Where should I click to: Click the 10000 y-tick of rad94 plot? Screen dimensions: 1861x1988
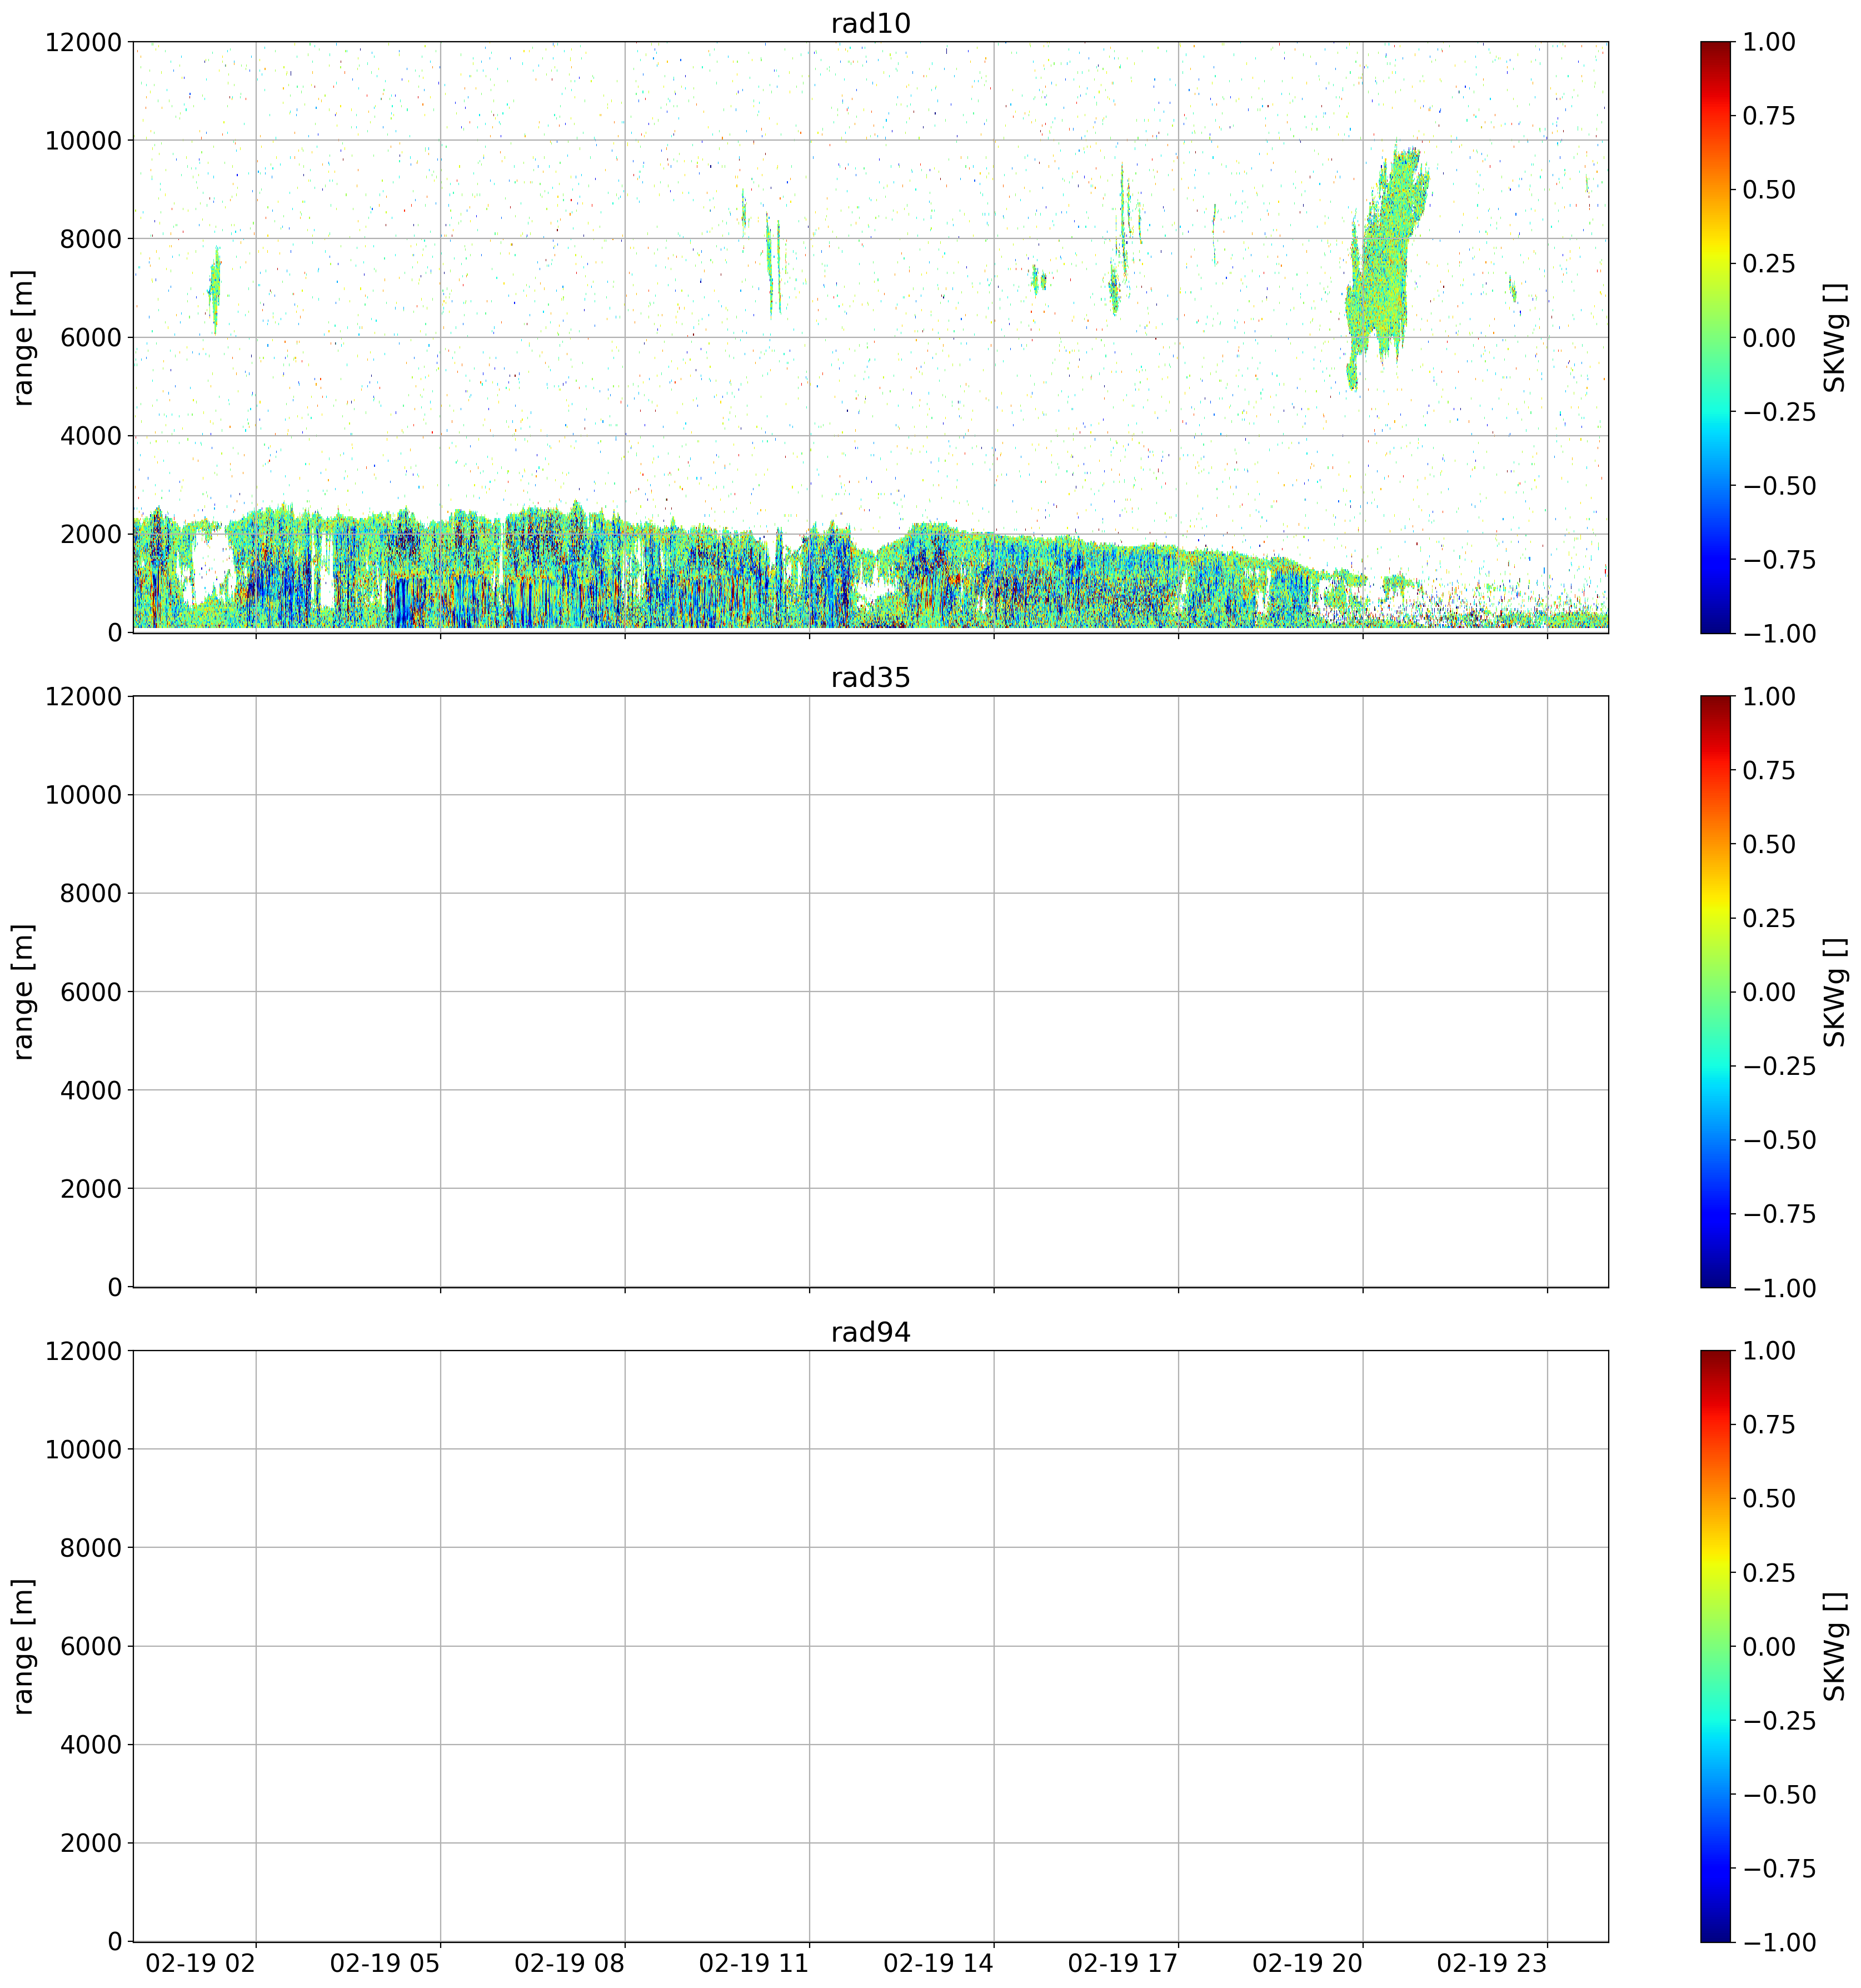tap(83, 1449)
